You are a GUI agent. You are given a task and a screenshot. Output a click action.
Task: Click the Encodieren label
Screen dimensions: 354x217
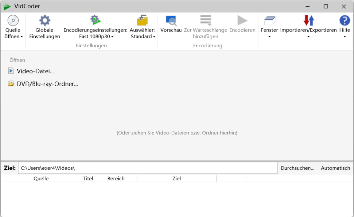[242, 30]
